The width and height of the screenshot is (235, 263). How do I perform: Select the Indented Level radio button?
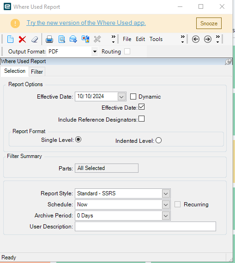click(158, 140)
